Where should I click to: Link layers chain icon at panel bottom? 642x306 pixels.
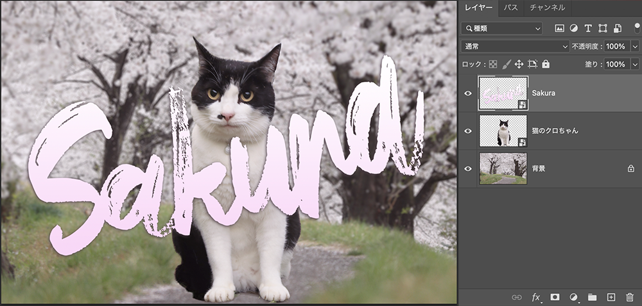(517, 297)
